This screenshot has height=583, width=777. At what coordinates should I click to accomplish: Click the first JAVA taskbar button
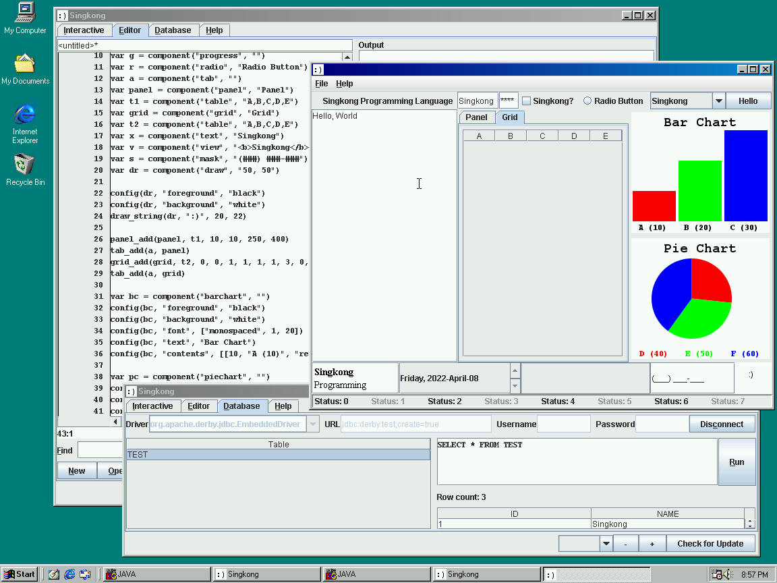pos(157,574)
